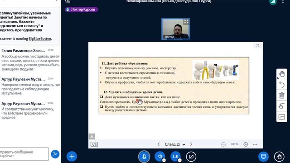Go to the next slide
This screenshot has width=290, height=163.
[x=191, y=144]
